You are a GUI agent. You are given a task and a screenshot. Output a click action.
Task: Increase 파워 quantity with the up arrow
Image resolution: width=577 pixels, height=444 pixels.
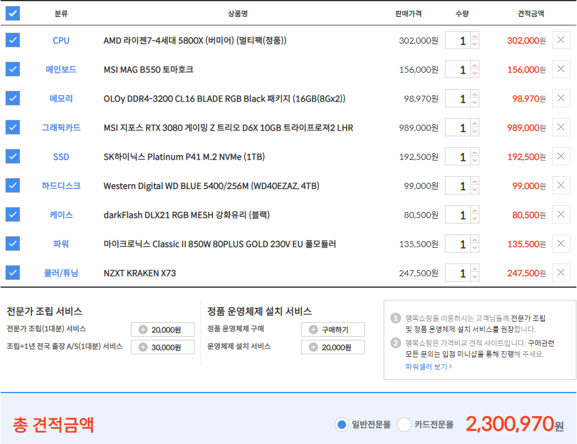[x=475, y=239]
